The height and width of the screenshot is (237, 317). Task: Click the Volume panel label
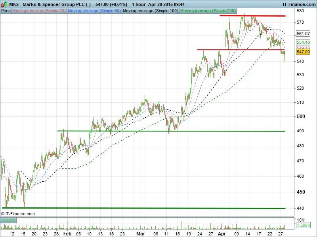(x=8, y=220)
